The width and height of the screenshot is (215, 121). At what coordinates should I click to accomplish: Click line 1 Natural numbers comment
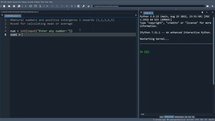coord(62,20)
